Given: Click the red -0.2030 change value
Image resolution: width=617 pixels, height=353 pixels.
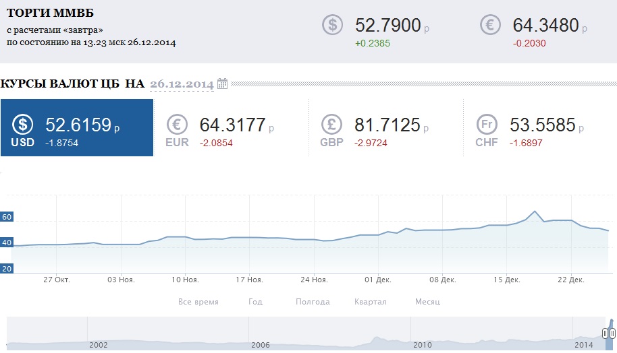Looking at the screenshot, I should tap(529, 43).
